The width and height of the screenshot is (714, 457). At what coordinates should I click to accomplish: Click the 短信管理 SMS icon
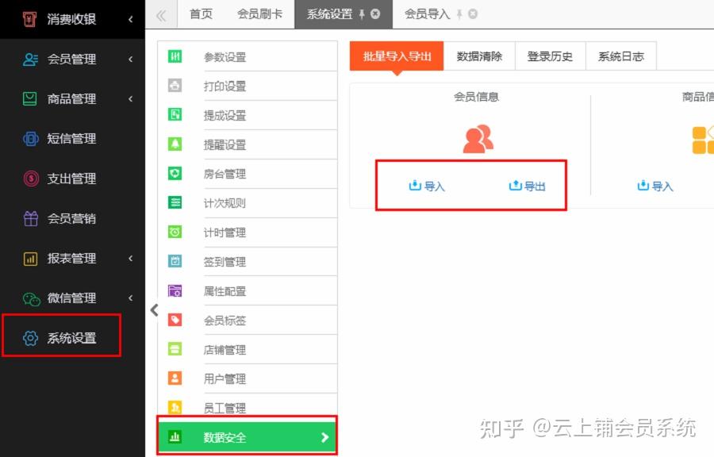point(30,138)
